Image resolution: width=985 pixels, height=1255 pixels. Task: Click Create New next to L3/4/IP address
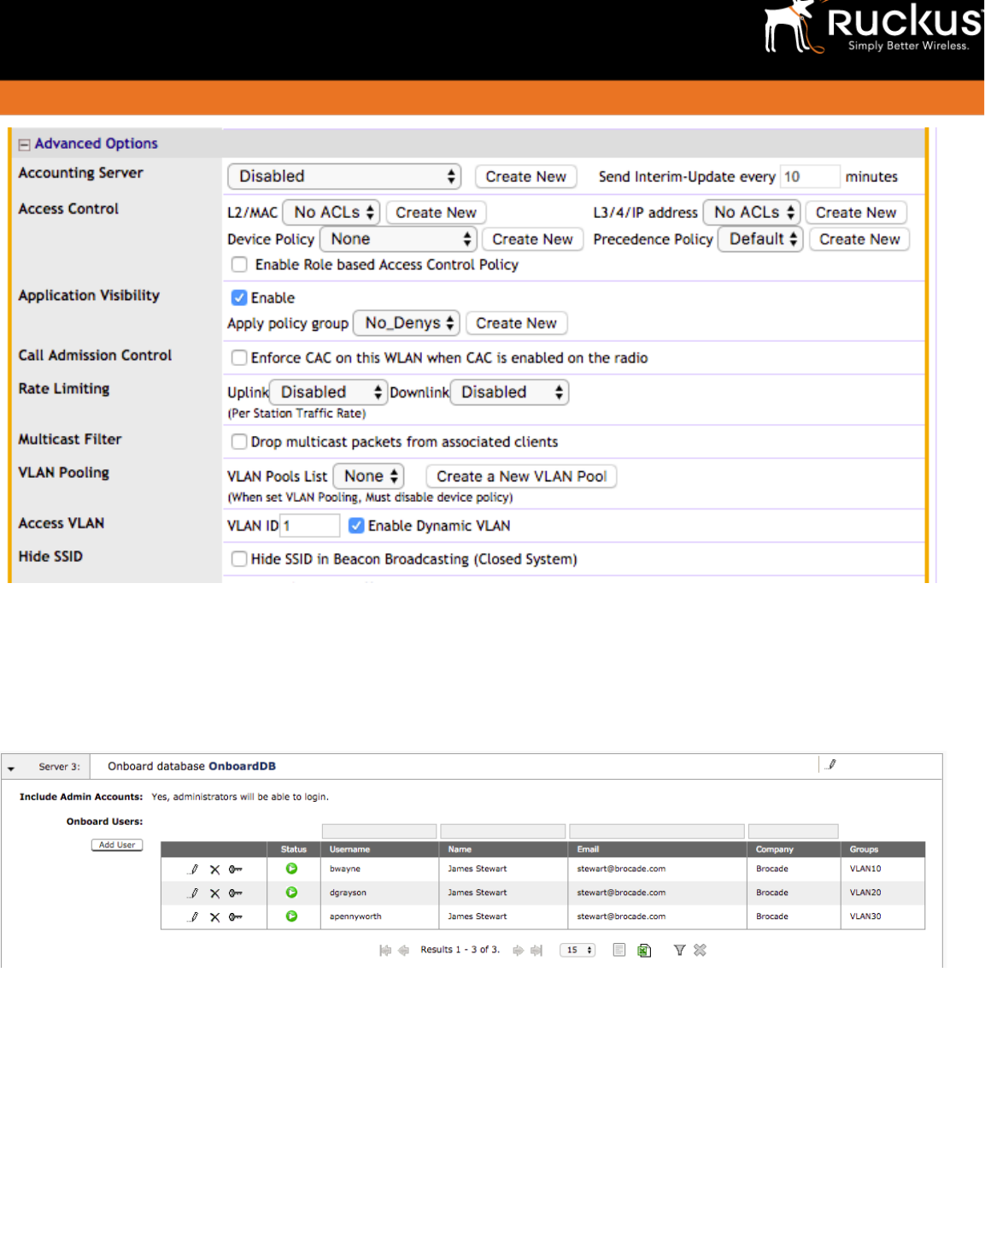click(x=855, y=212)
